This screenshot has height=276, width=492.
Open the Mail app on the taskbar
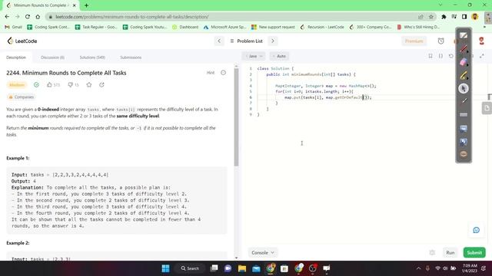(256, 268)
